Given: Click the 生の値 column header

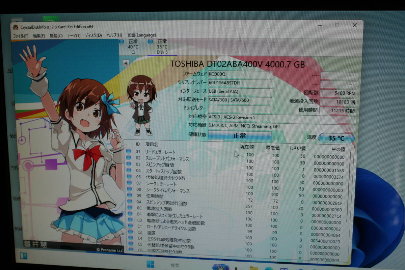Looking at the screenshot, I should [338, 149].
